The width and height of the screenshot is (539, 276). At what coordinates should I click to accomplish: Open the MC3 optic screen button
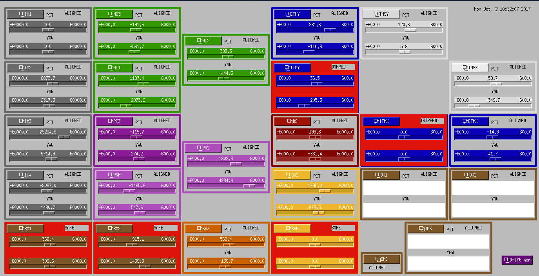coord(114,14)
